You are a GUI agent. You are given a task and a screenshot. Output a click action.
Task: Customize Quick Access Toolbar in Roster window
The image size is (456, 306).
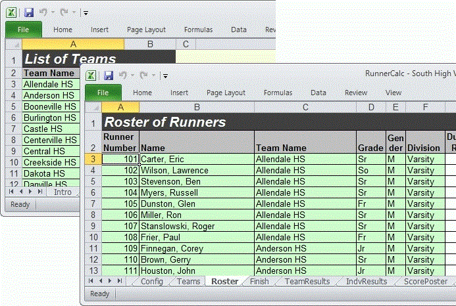click(x=165, y=76)
